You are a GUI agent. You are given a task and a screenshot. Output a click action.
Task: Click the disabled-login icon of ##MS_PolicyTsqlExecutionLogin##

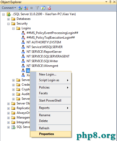(23, 38)
